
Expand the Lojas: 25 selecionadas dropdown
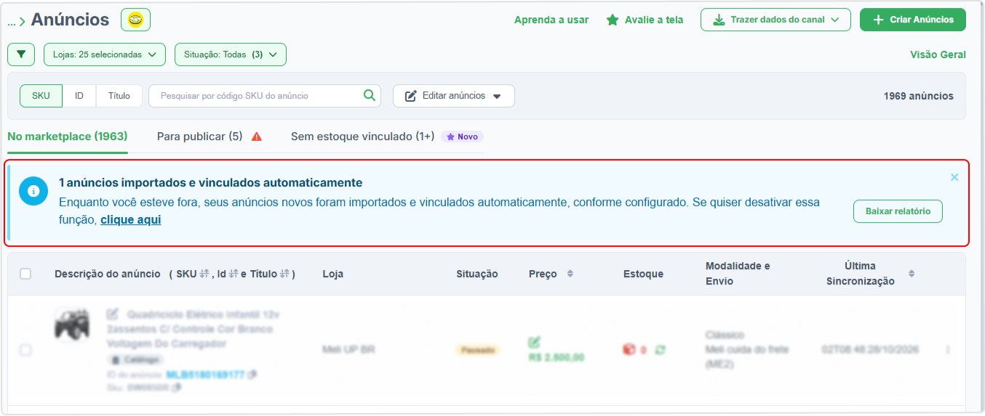click(105, 54)
